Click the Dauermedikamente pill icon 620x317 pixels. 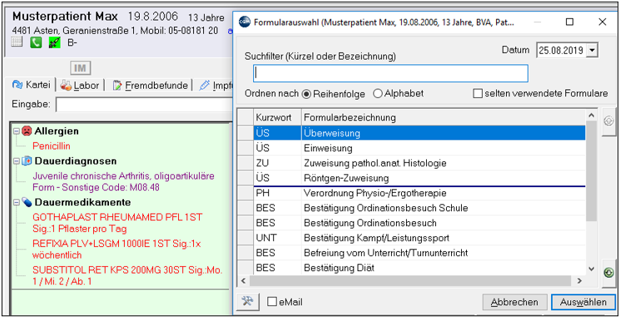[x=27, y=202]
